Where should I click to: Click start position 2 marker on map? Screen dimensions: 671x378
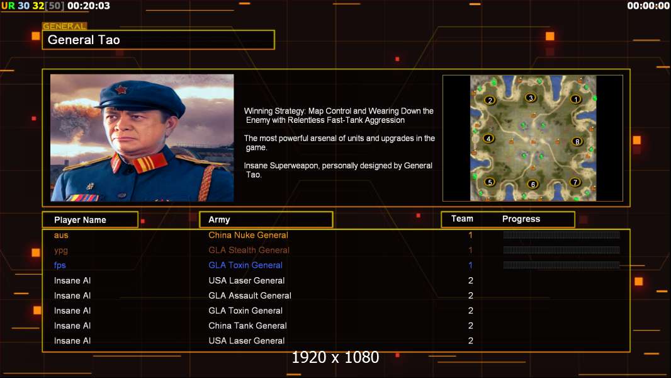click(490, 101)
